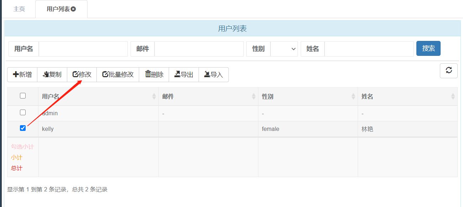Click the 搜索 search button
Screen dimensions: 463x207
tap(428, 49)
